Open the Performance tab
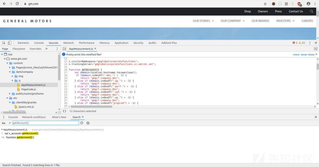 pyautogui.click(x=86, y=43)
